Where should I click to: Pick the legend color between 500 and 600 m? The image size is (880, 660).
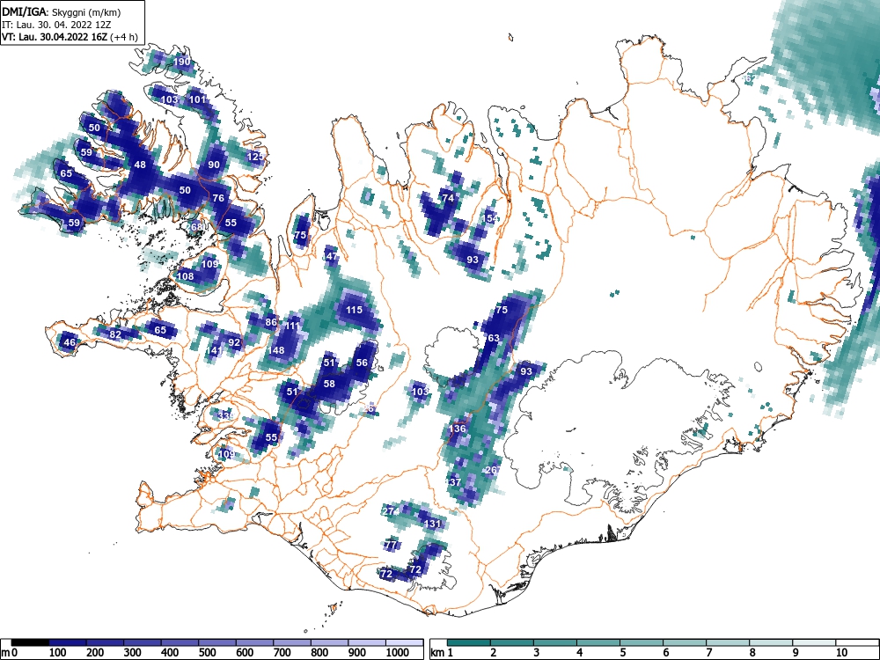click(x=217, y=642)
